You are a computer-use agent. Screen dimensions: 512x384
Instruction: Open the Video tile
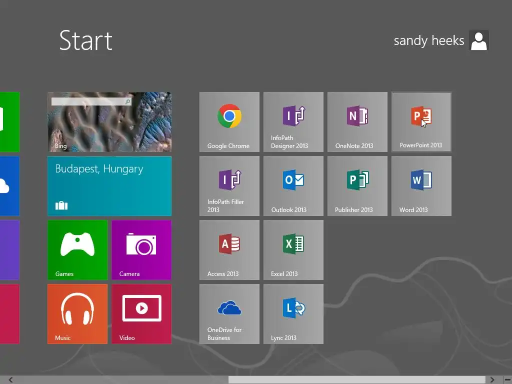pos(141,314)
